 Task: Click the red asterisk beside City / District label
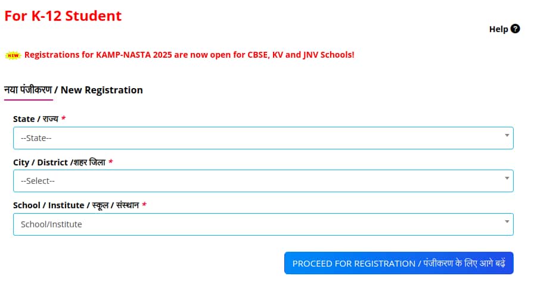111,162
